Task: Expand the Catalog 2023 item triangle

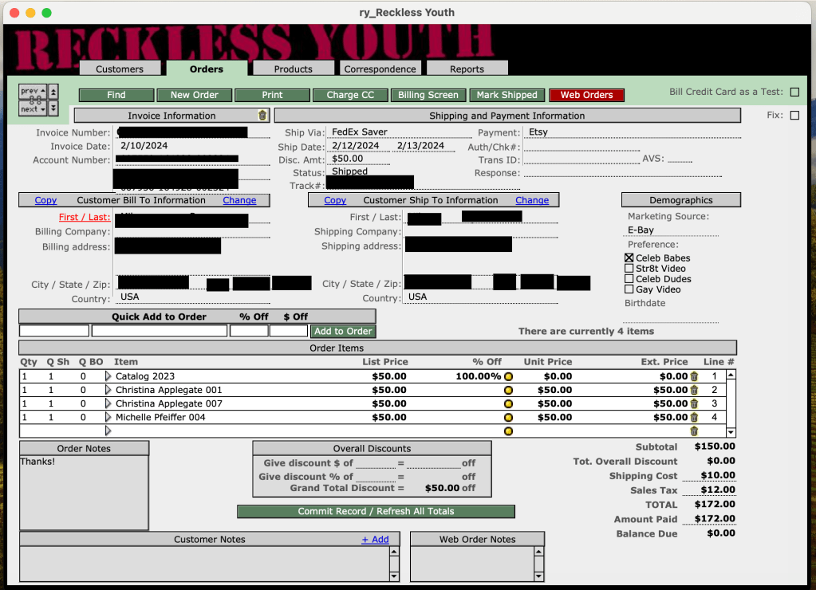Action: [108, 376]
